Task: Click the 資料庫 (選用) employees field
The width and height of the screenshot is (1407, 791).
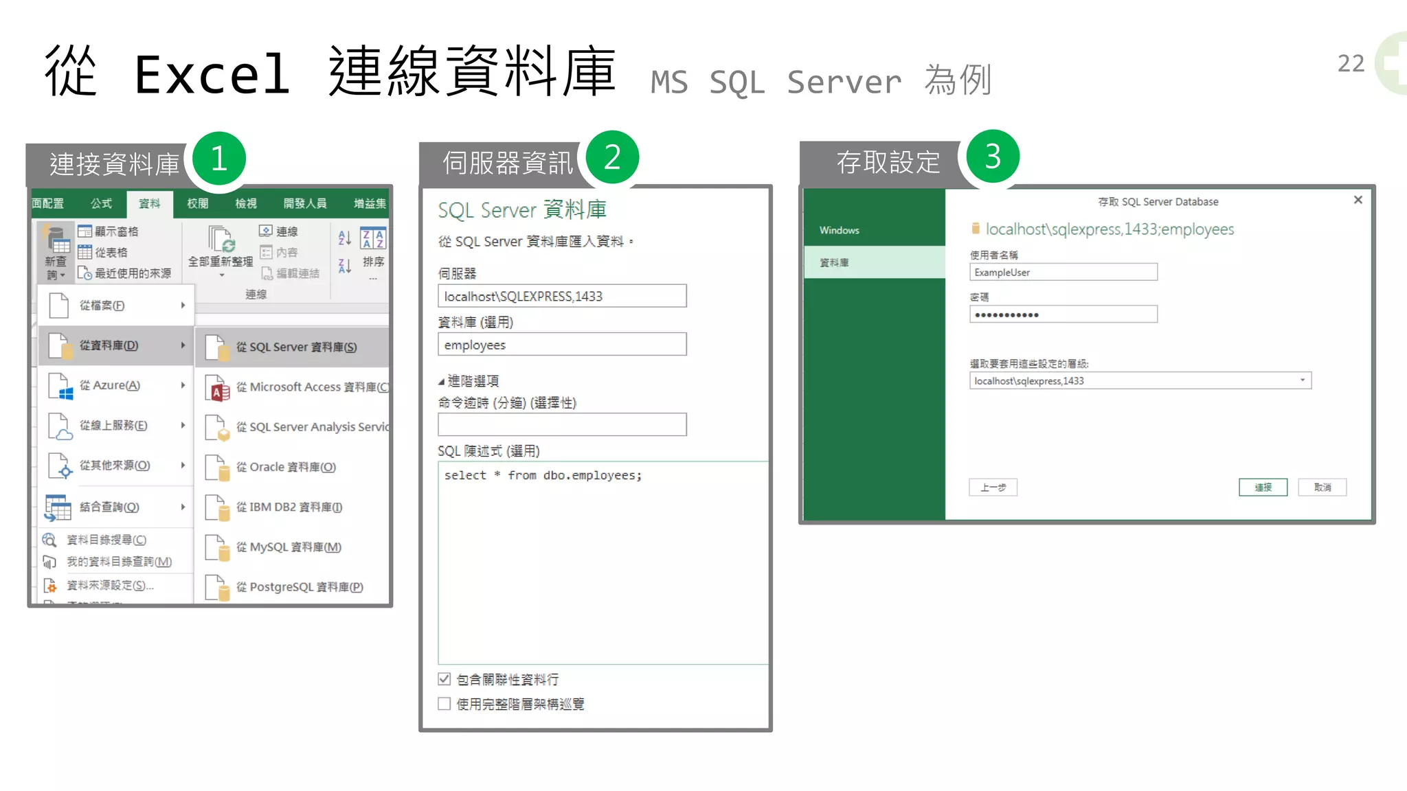Action: 562,345
